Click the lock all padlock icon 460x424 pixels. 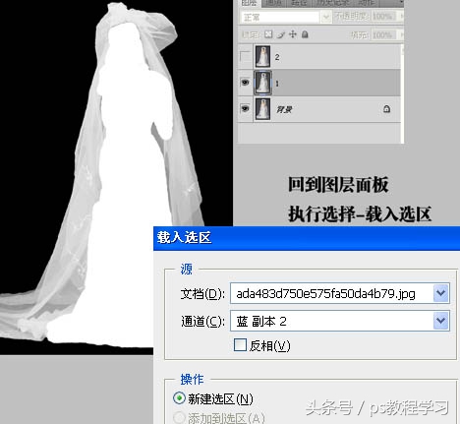pos(305,34)
